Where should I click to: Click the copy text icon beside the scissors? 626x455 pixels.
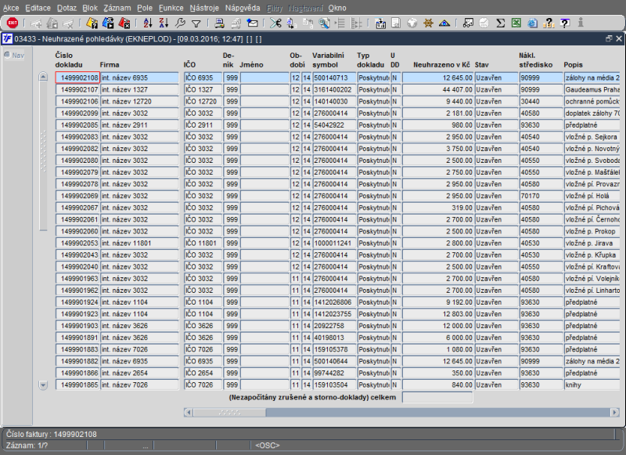291,23
